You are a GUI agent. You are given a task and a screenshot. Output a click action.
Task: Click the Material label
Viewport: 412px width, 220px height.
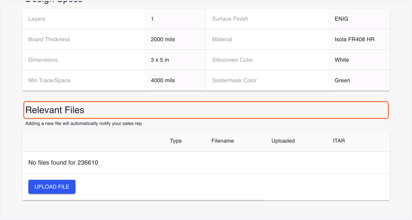tap(222, 40)
